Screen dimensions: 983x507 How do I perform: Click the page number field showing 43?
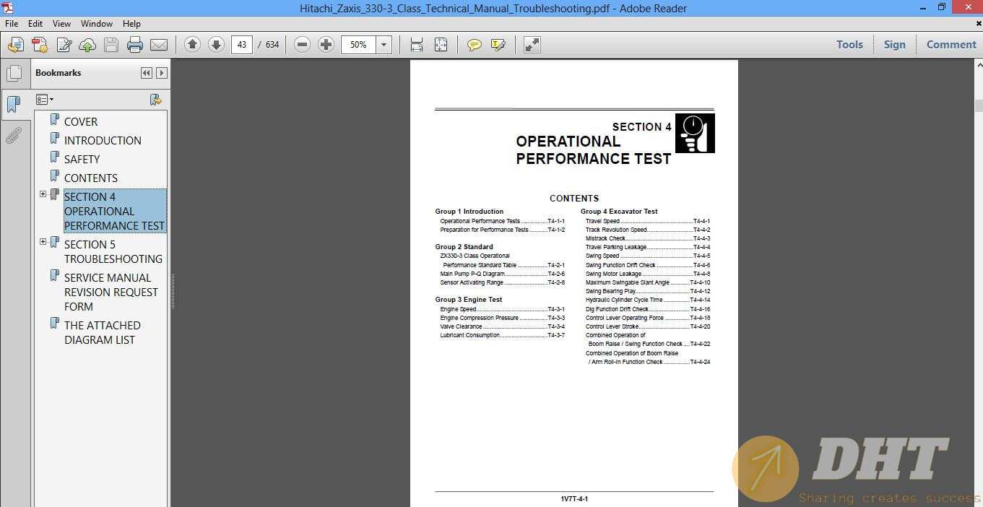pos(242,45)
